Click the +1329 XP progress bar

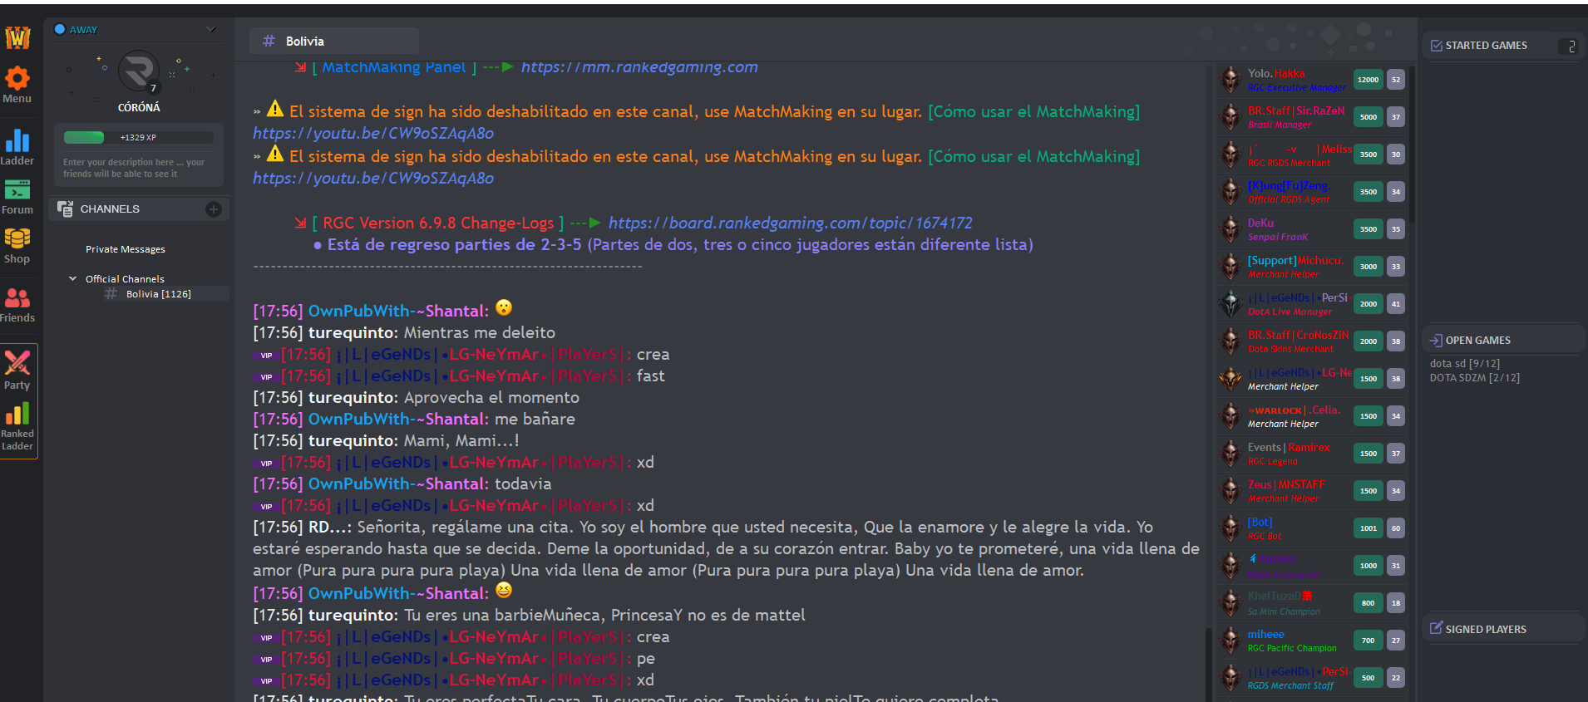click(x=138, y=137)
